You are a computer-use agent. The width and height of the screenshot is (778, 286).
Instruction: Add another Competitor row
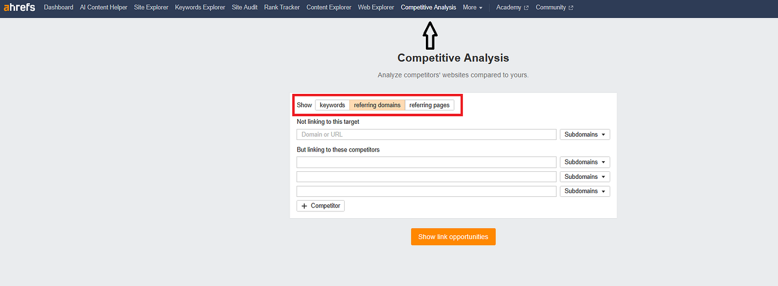[x=321, y=206]
